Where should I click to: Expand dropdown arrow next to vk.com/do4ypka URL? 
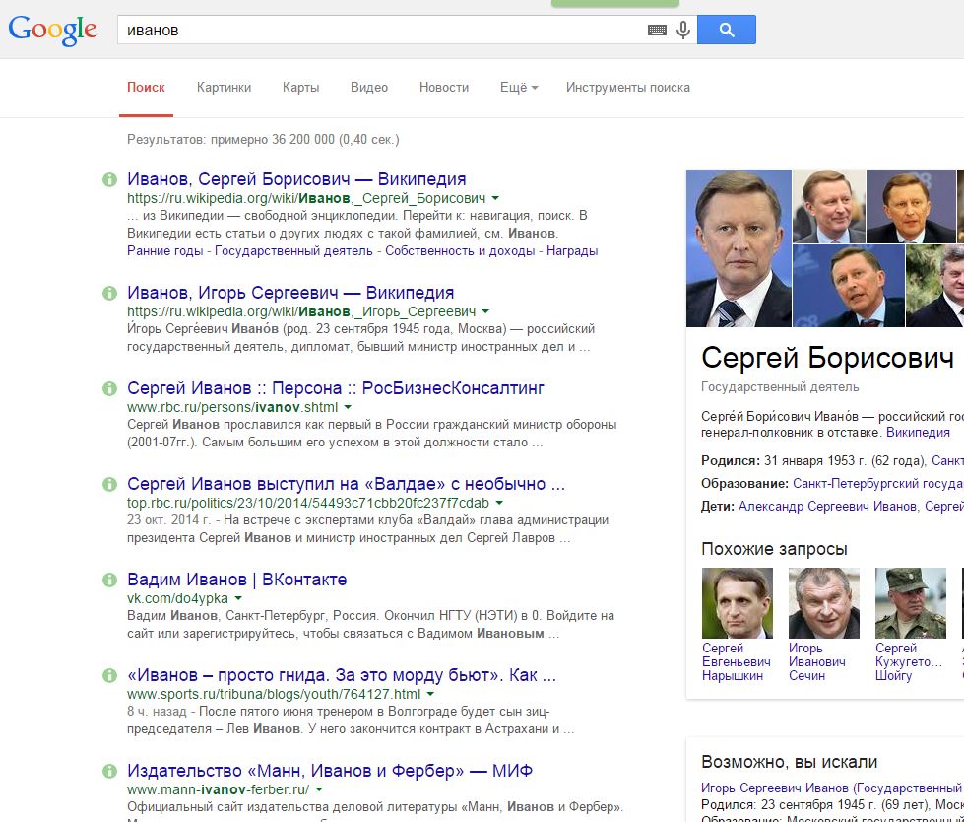click(x=238, y=599)
